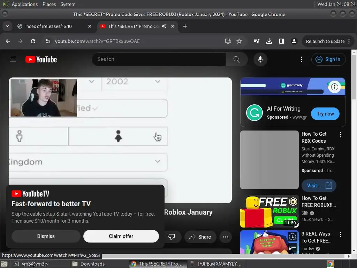The height and width of the screenshot is (268, 357).
Task: Open the Applications menu
Action: tap(25, 4)
